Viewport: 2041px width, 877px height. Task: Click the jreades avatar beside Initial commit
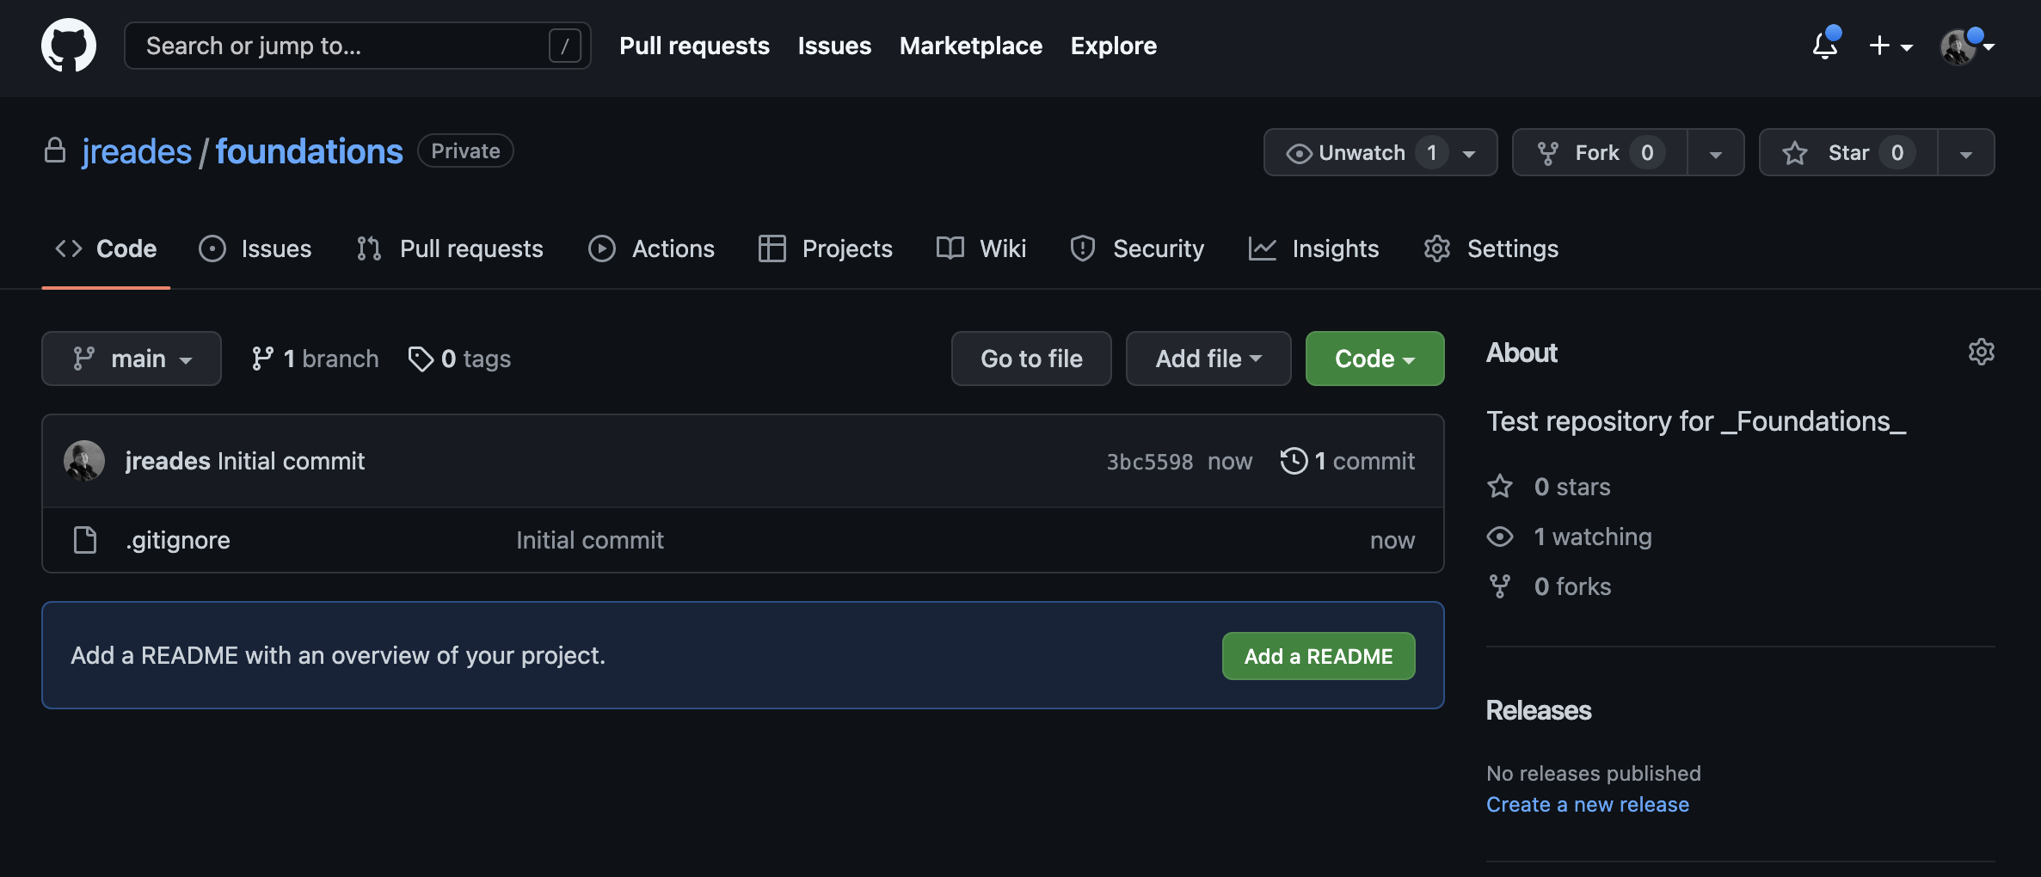pos(84,461)
